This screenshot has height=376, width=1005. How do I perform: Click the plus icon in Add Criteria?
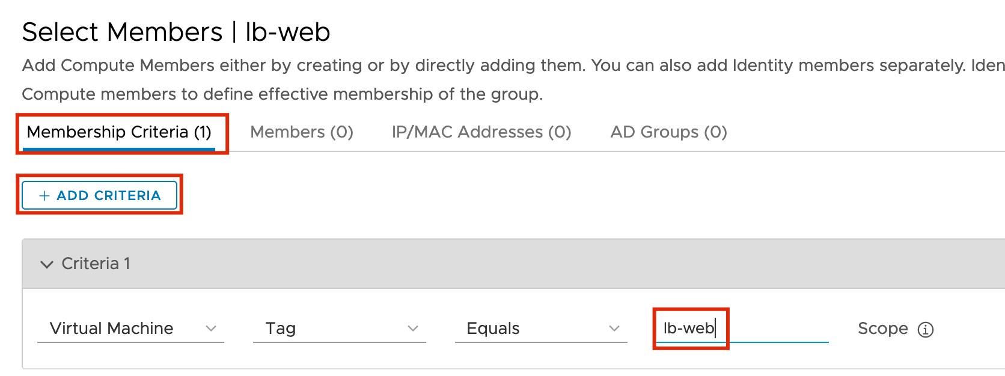coord(44,196)
